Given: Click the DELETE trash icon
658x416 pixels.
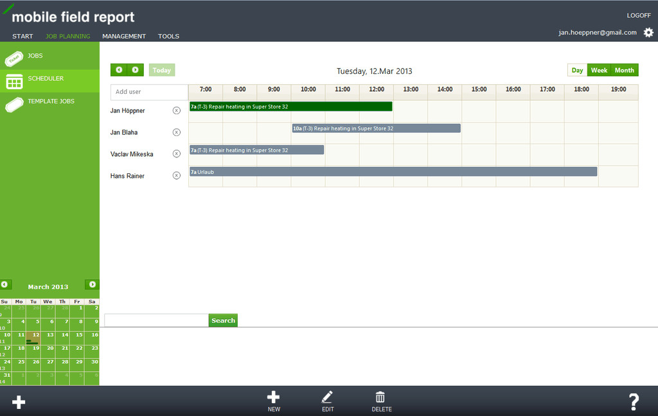Looking at the screenshot, I should point(380,397).
